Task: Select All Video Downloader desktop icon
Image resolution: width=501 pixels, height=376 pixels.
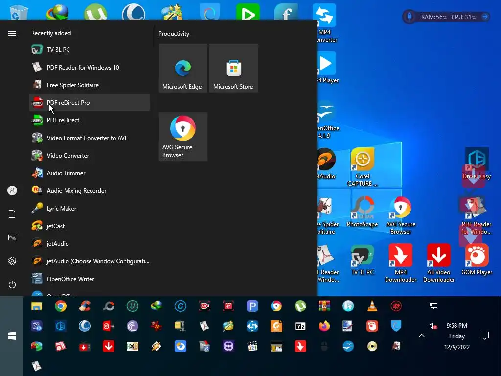Action: coord(439,263)
